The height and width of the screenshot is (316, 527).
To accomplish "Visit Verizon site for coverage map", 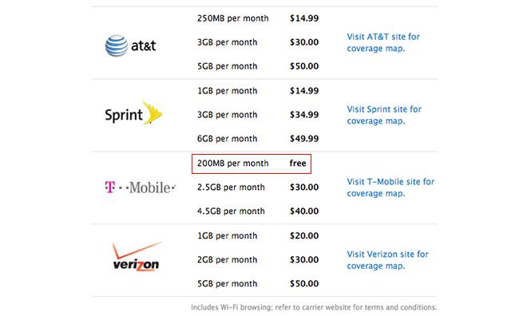I will point(387,260).
